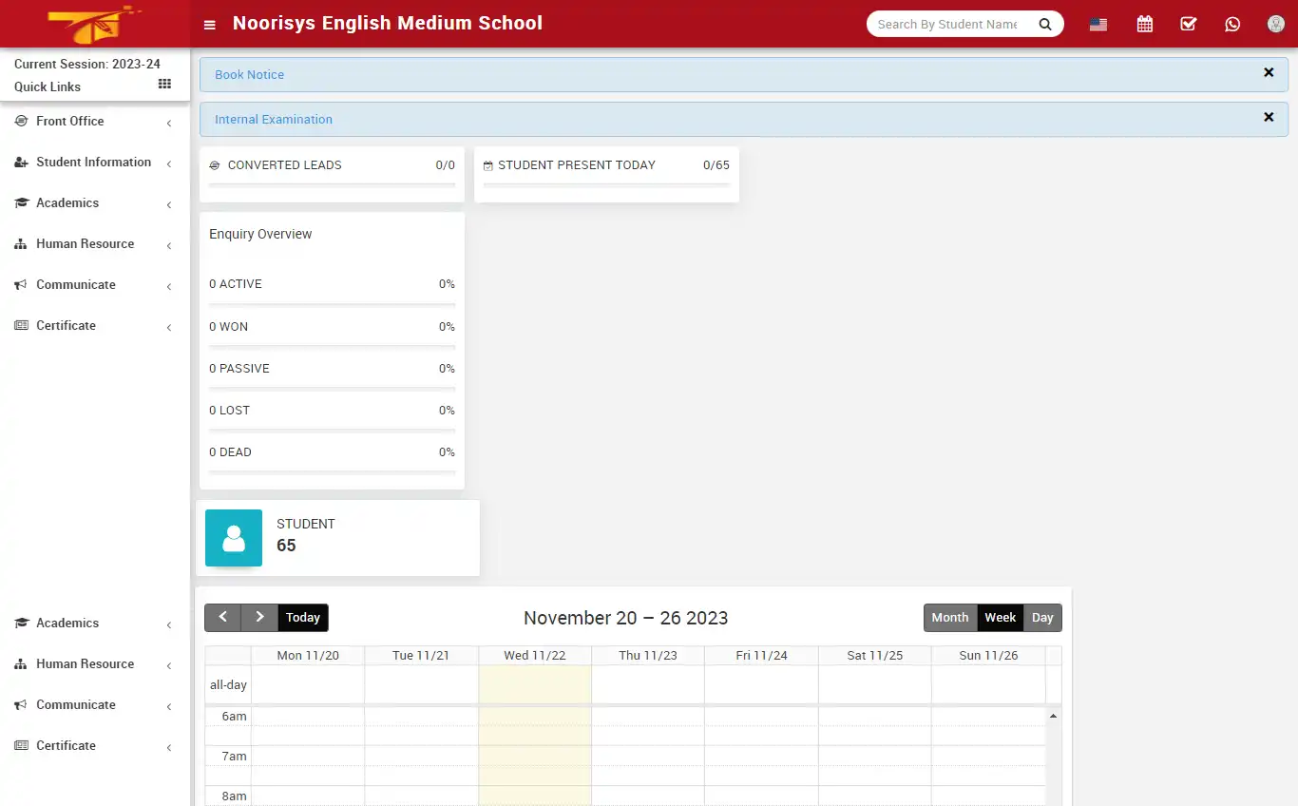
Task: Click the student icon on the STUDENT card
Action: 233,538
